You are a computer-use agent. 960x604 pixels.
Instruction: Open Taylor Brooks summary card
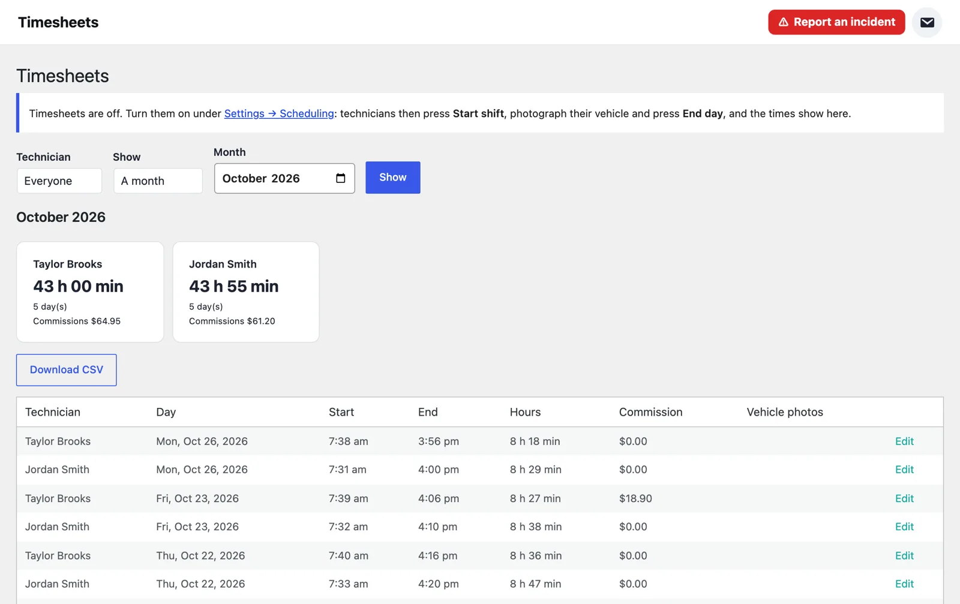pyautogui.click(x=90, y=292)
